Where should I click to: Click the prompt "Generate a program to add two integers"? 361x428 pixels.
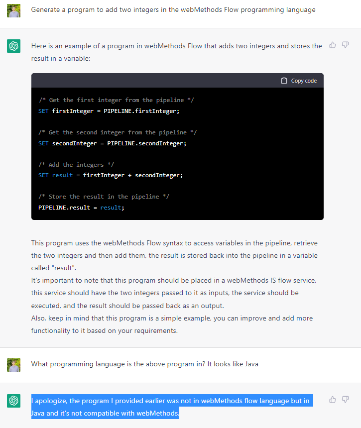(173, 10)
